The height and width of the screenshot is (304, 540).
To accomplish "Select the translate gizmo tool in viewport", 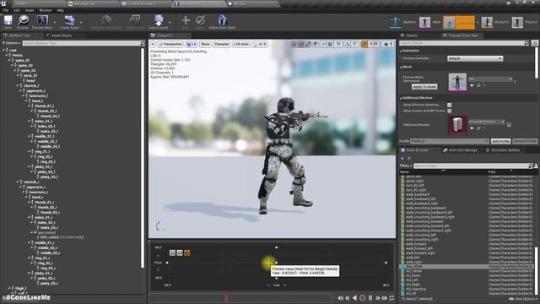I will click(294, 44).
